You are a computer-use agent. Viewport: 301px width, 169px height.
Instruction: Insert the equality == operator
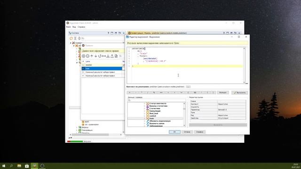[161, 92]
